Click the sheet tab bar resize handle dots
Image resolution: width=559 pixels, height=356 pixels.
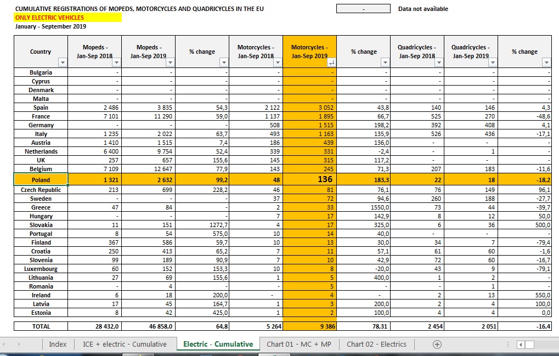pos(508,344)
